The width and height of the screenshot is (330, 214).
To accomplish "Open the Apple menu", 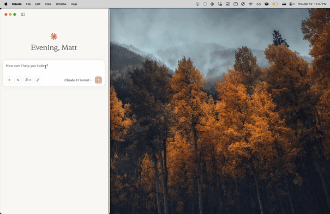I will point(6,4).
